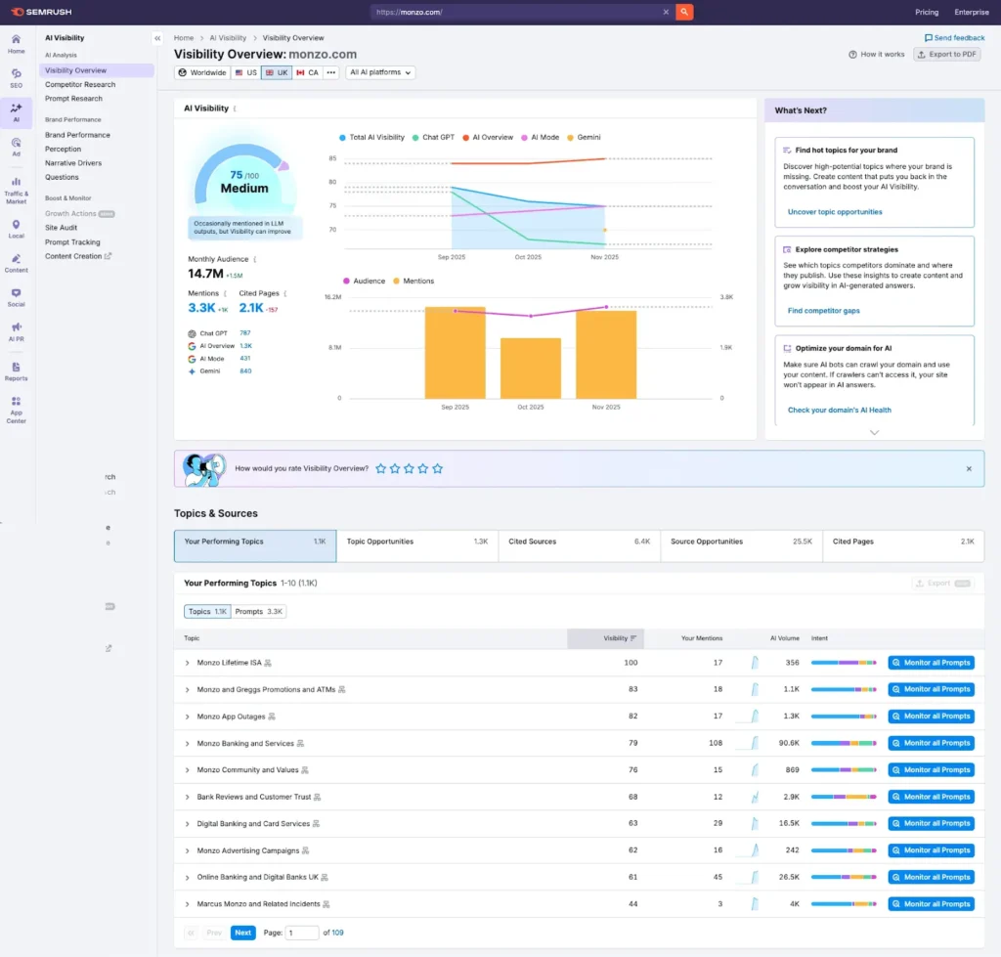Viewport: 1001px width, 957px height.
Task: Switch to the Prompts 3.3K toggle
Action: point(258,612)
